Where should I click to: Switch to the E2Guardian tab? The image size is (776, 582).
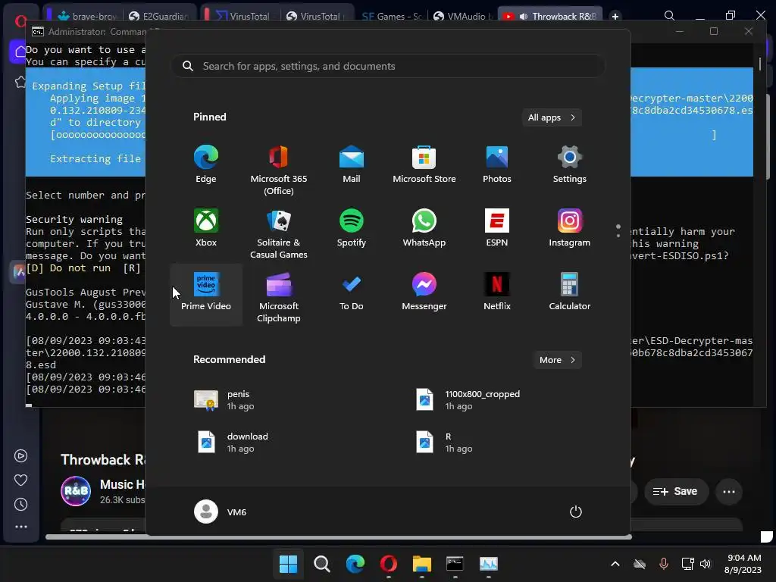[159, 17]
